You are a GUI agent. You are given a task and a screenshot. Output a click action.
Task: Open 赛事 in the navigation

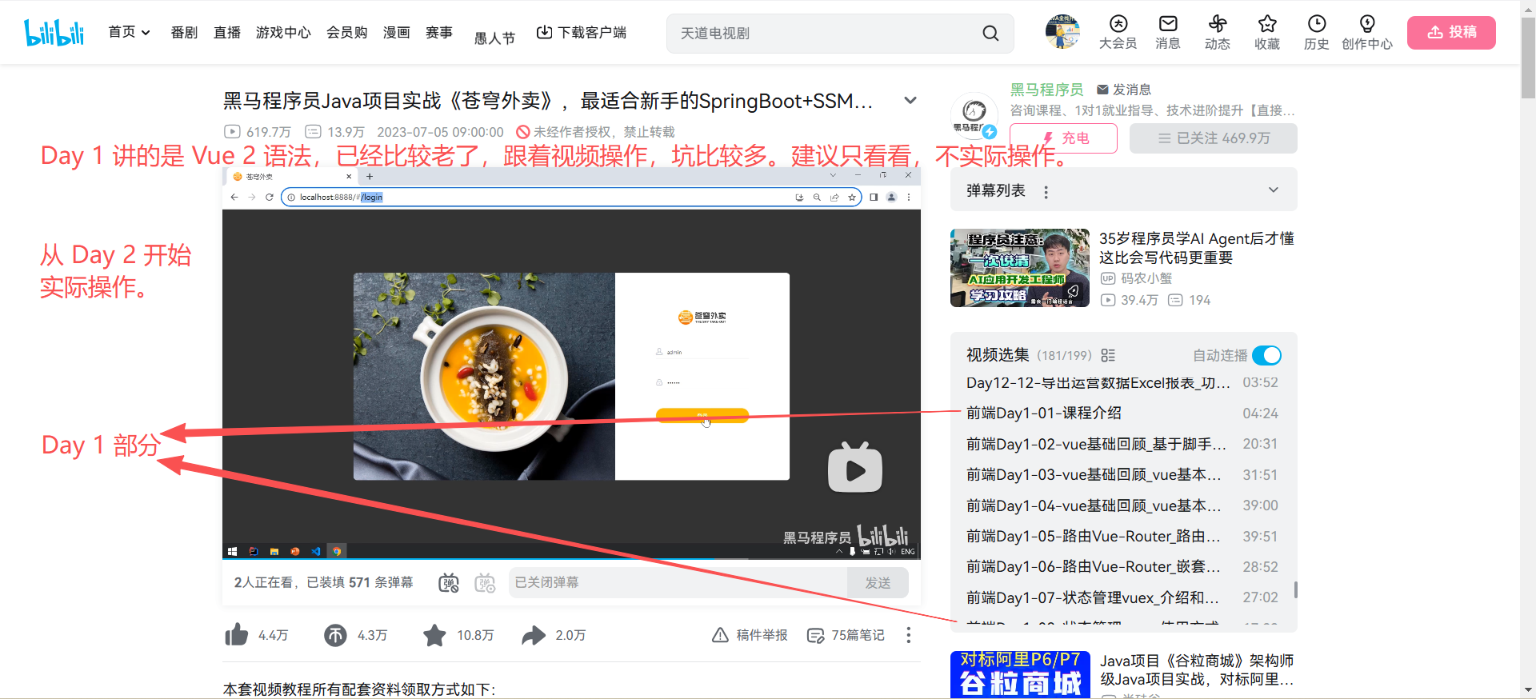(x=439, y=32)
